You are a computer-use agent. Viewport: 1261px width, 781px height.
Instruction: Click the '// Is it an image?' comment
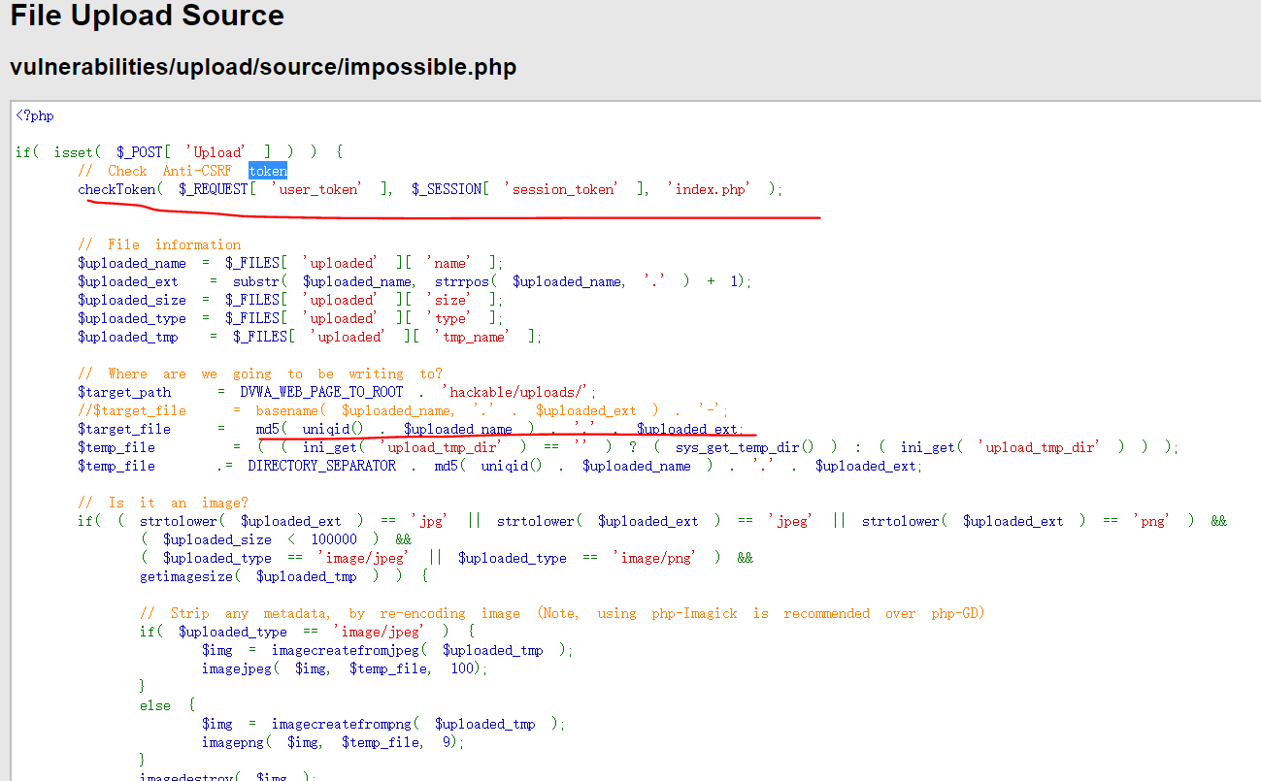click(x=163, y=503)
